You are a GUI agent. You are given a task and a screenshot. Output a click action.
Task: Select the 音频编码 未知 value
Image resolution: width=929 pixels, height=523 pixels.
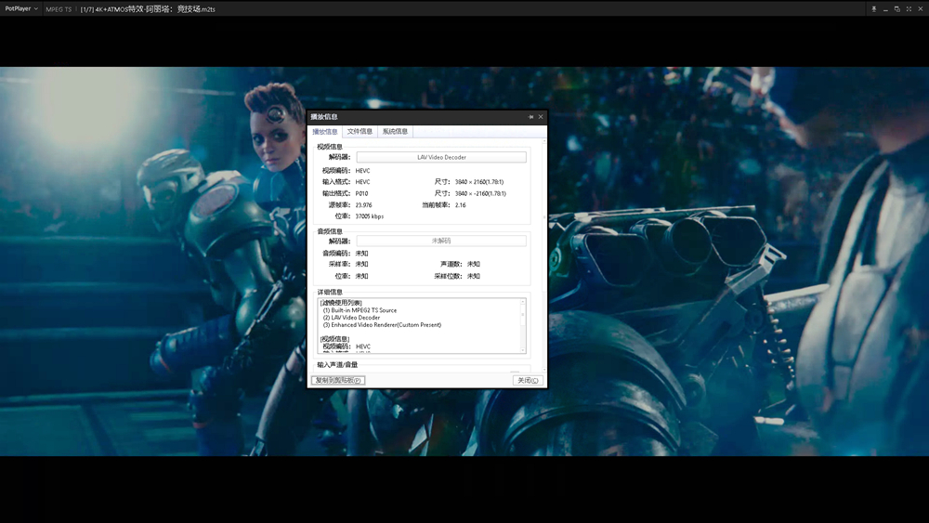point(361,253)
